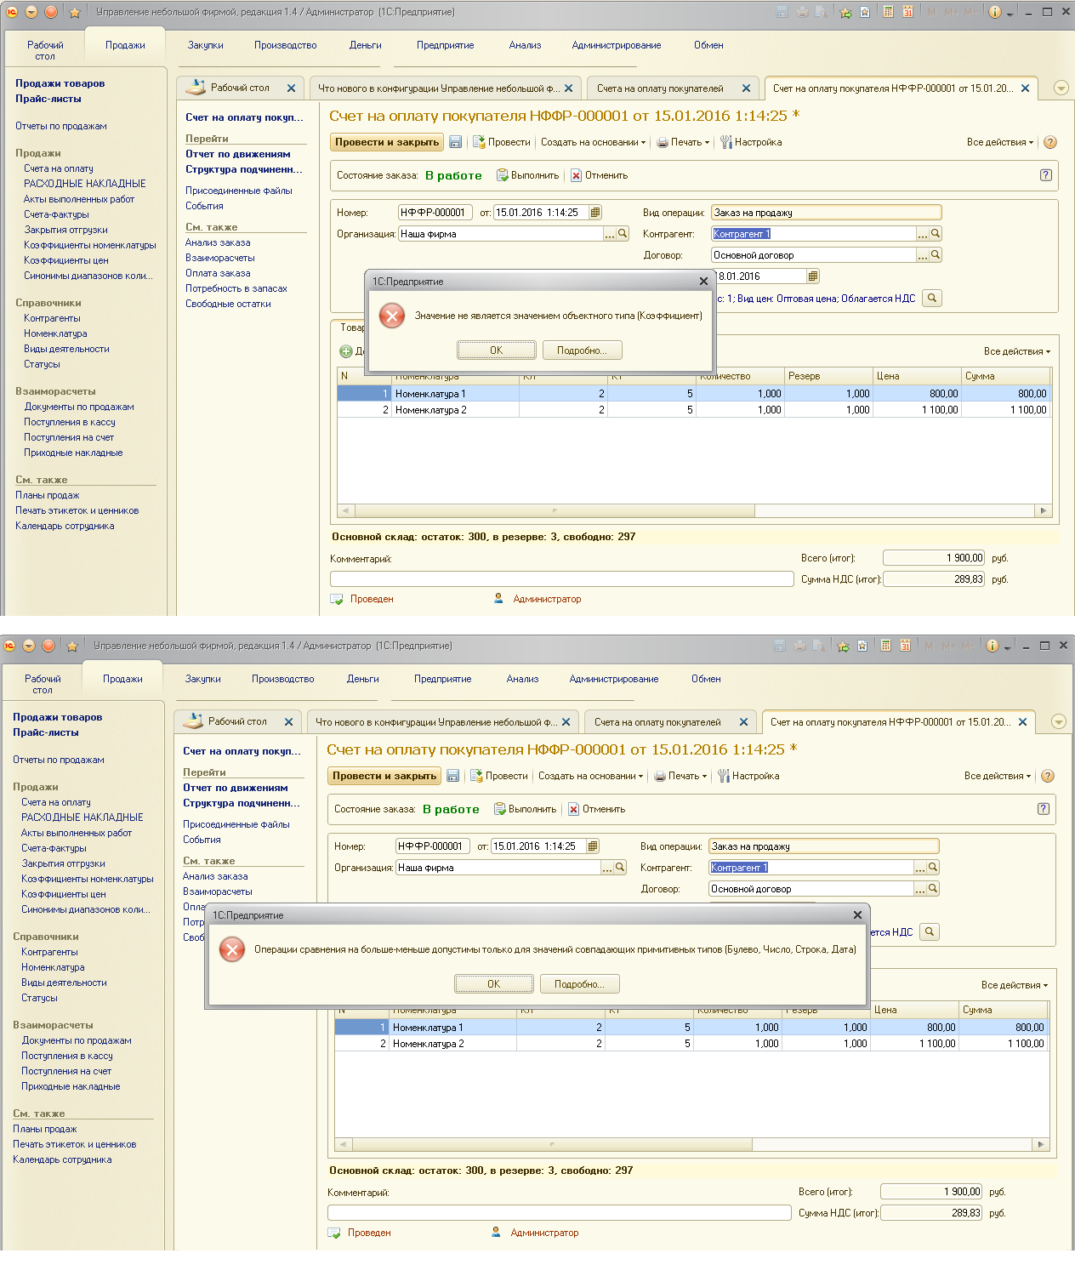Select Рабочий стол tab in lower window

pyautogui.click(x=236, y=721)
